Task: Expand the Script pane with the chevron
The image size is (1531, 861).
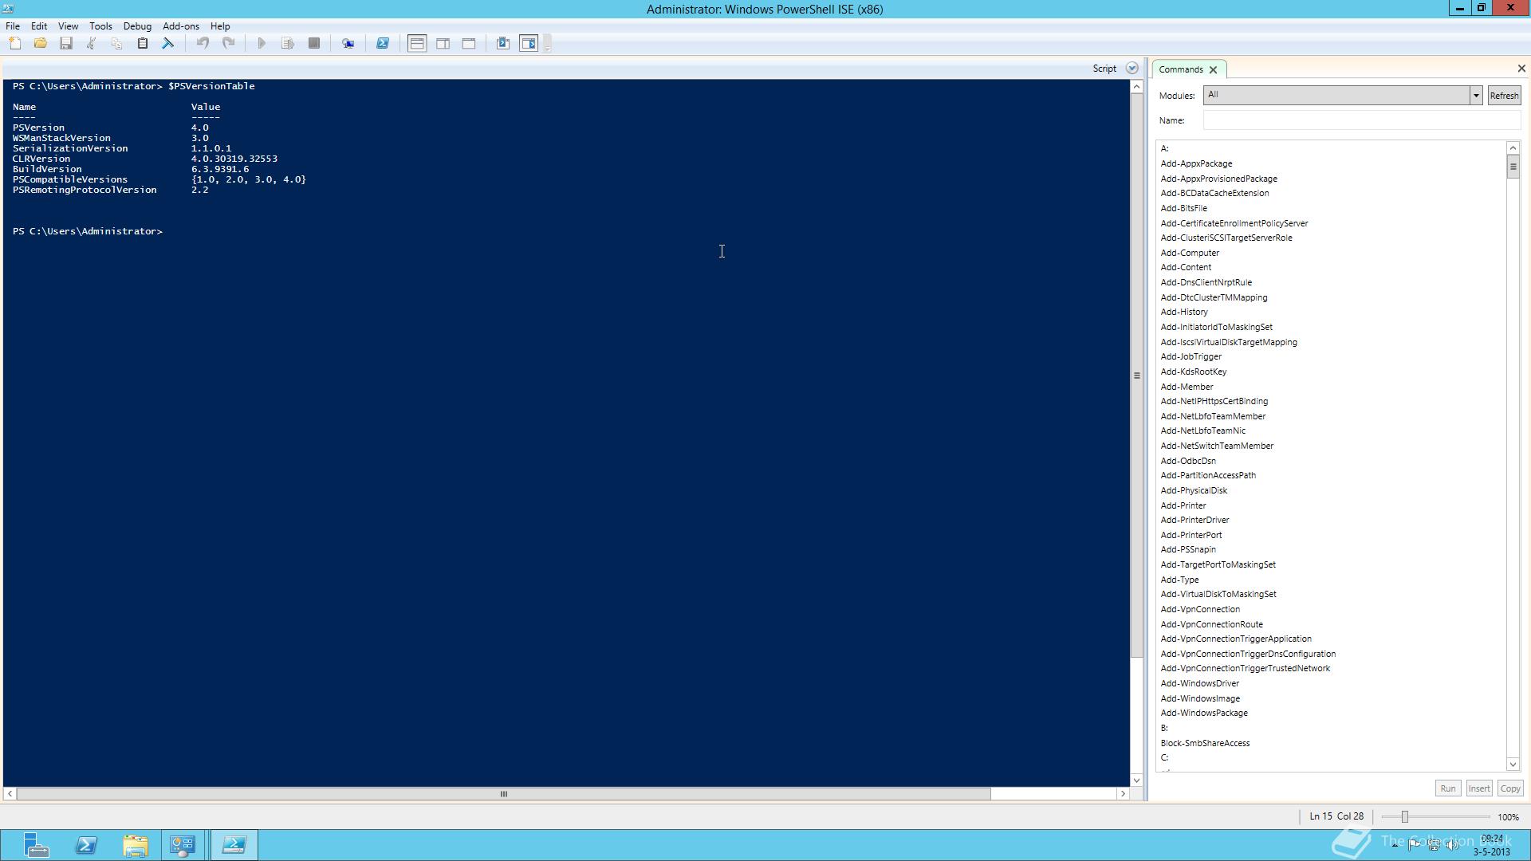Action: pos(1132,69)
